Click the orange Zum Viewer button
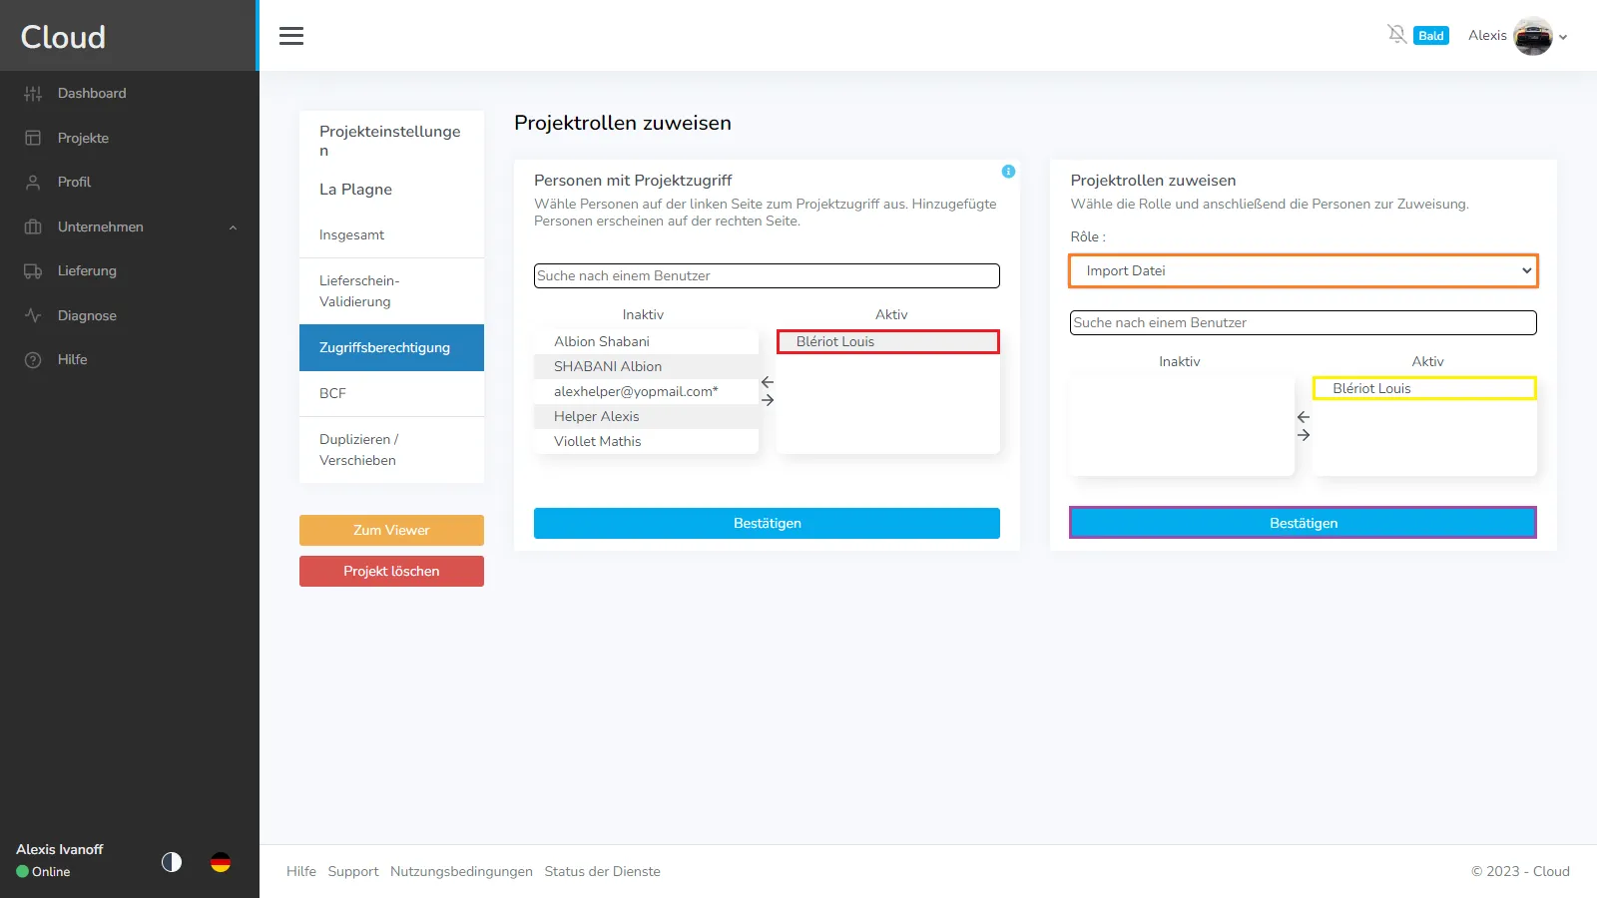The width and height of the screenshot is (1597, 898). point(391,530)
